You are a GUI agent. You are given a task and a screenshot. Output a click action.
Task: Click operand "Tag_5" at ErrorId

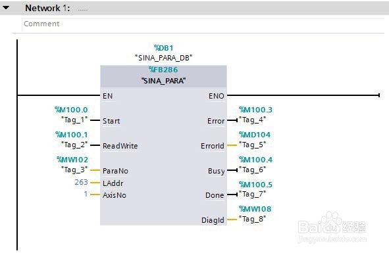pos(253,145)
